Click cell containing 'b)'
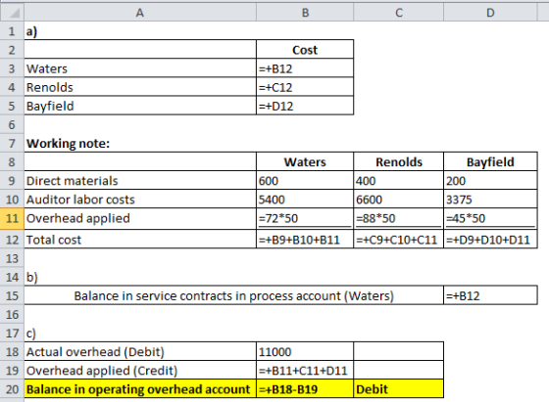 tap(140, 277)
